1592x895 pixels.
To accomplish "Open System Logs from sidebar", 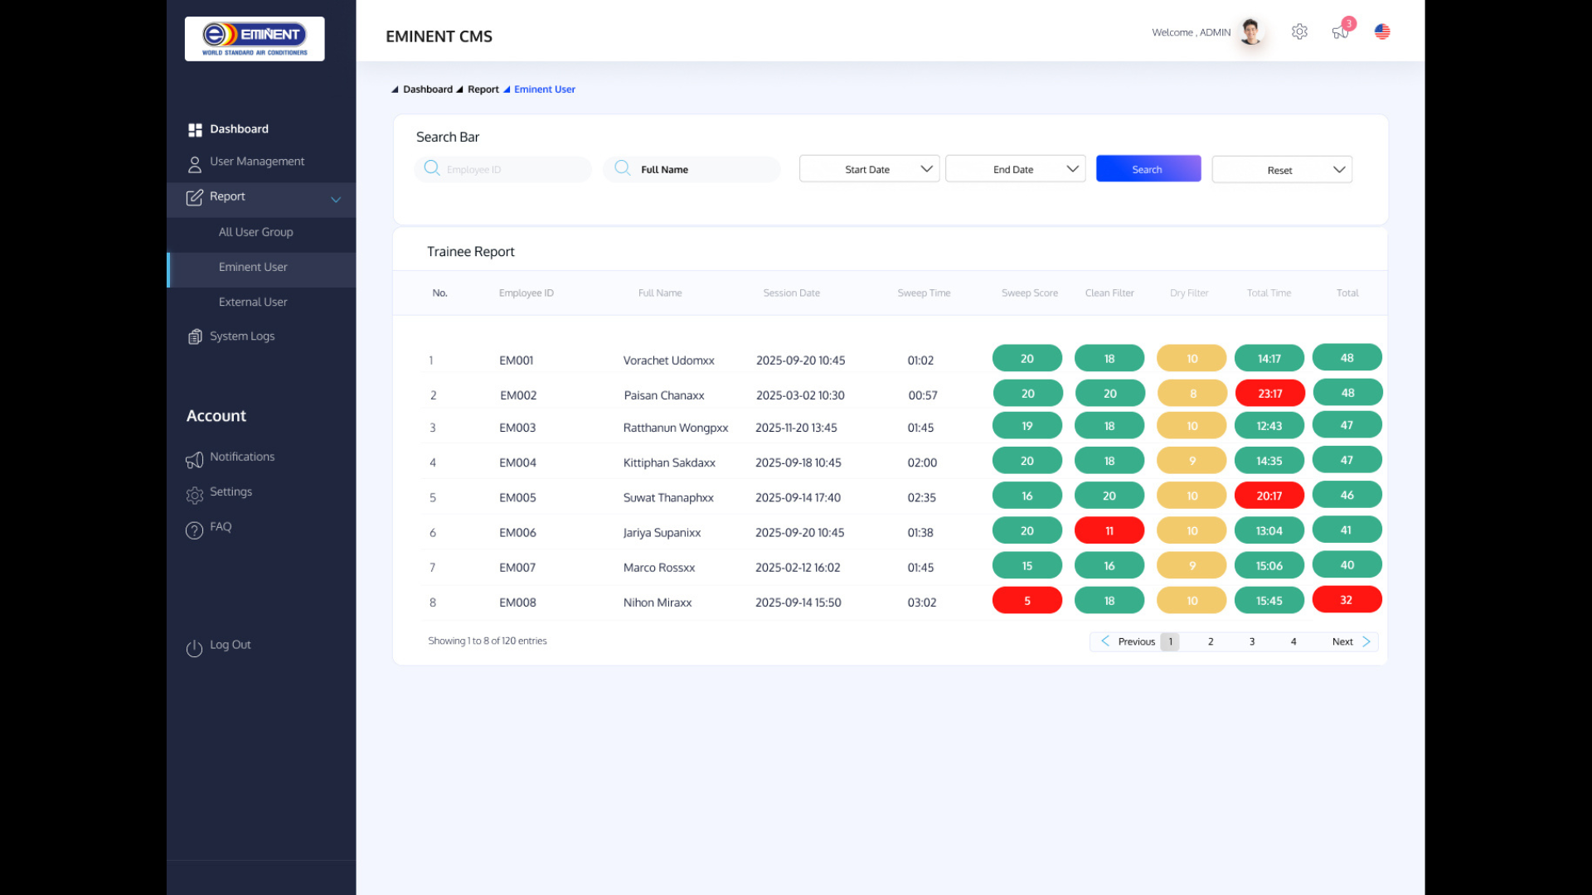I will 241,336.
